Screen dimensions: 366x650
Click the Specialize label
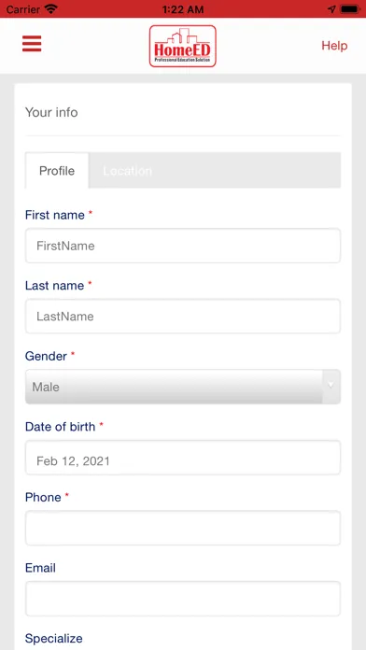[54, 639]
